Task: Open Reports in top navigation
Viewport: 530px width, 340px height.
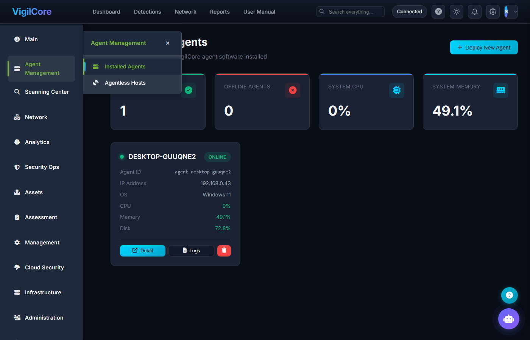Action: (x=220, y=12)
